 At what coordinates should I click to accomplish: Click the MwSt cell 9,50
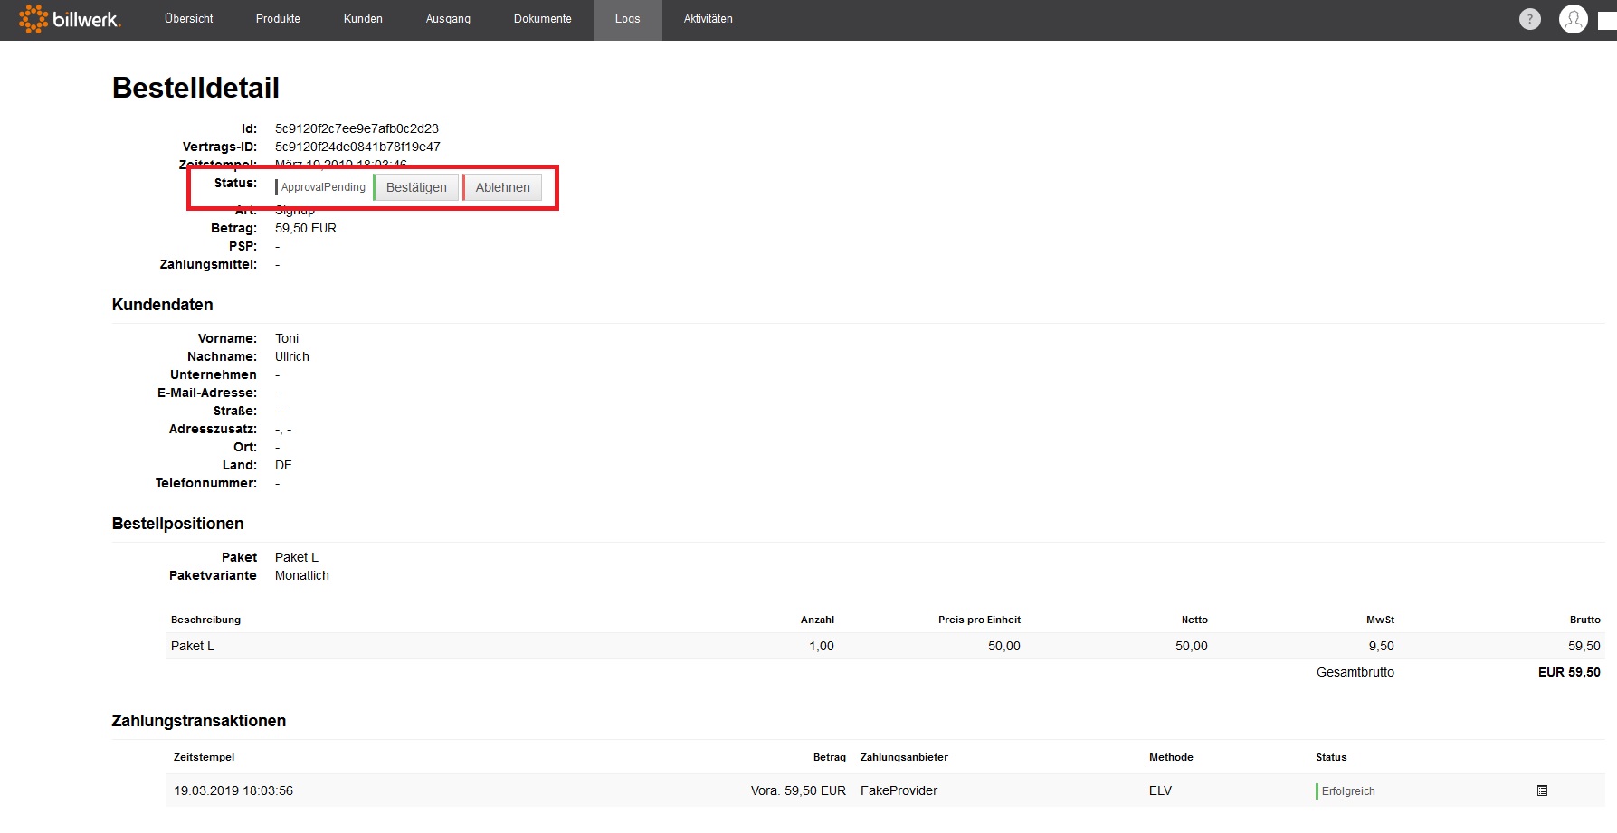coord(1381,646)
